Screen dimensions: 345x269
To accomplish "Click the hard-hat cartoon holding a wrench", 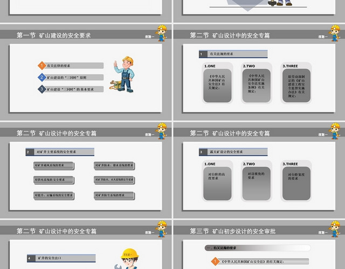I will (128, 259).
